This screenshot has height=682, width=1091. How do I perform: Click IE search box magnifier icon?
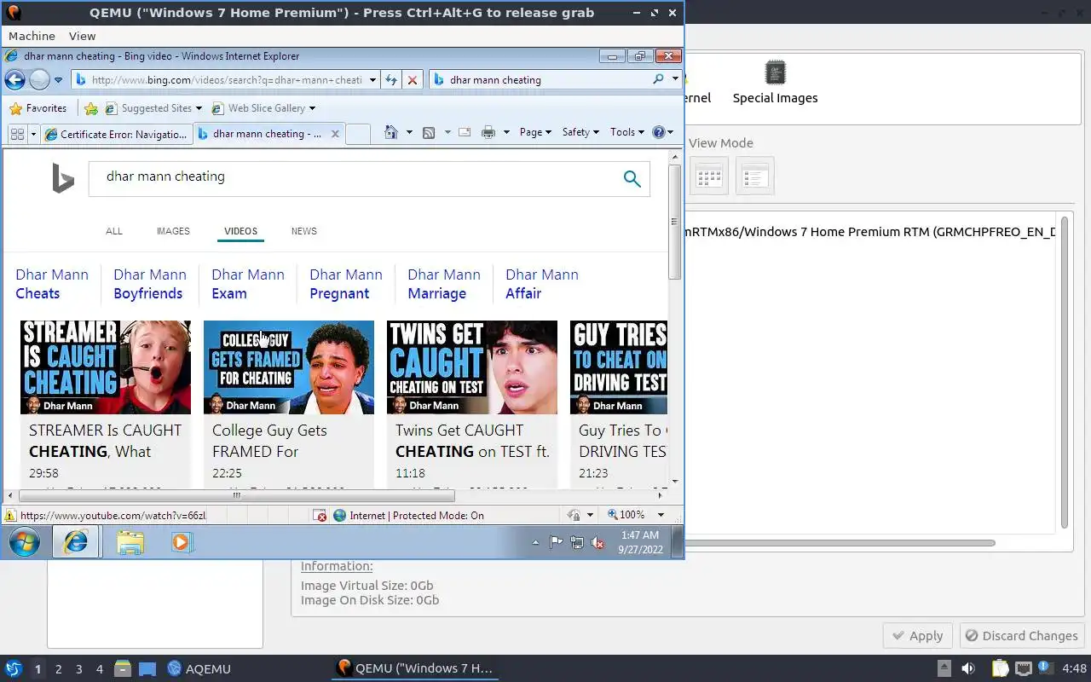click(658, 79)
